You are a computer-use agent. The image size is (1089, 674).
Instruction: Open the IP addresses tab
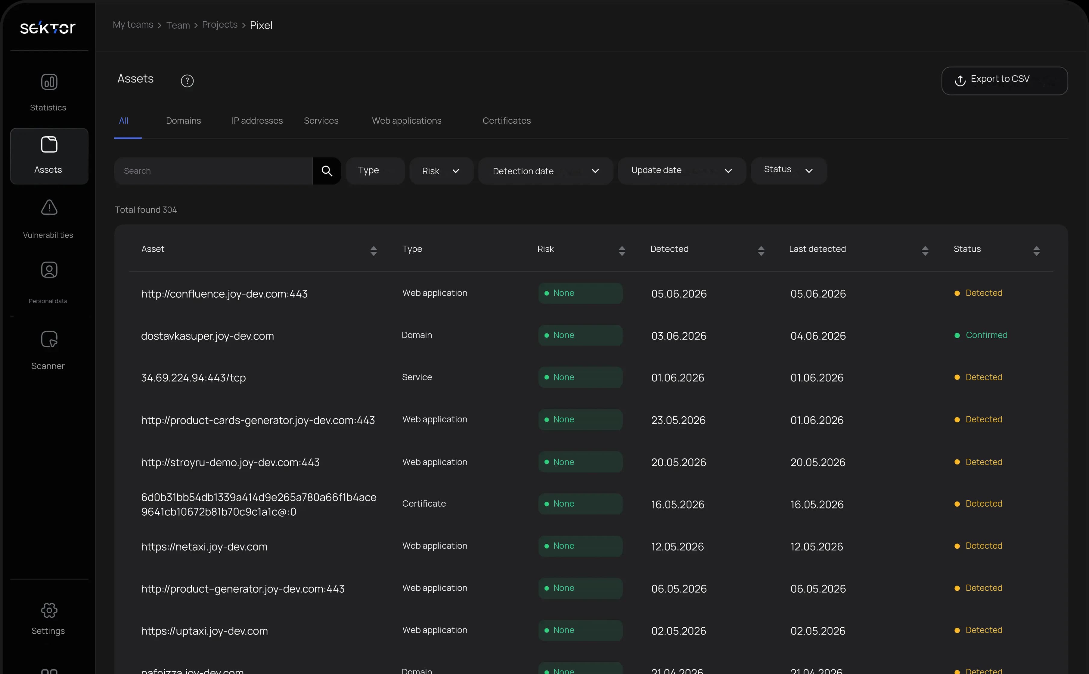(257, 121)
